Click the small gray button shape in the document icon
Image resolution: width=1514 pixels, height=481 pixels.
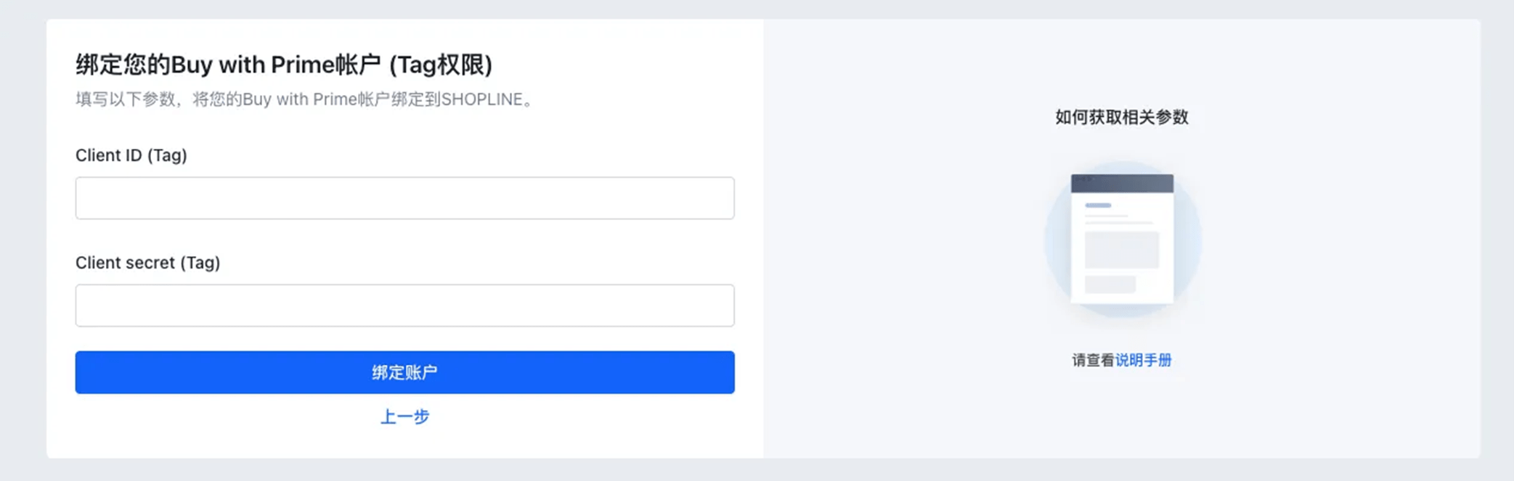pyautogui.click(x=1110, y=284)
